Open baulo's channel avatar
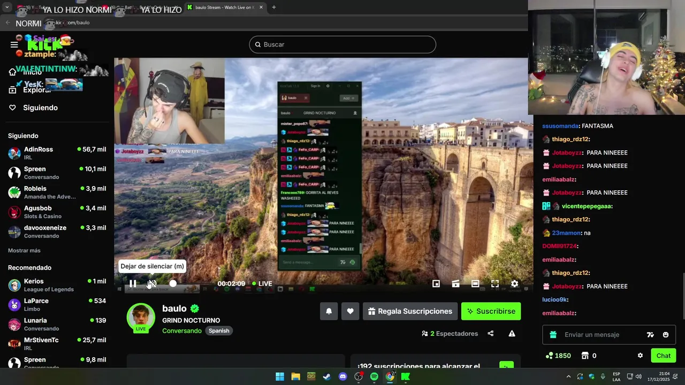Screen dimensions: 685x385 (x=141, y=317)
